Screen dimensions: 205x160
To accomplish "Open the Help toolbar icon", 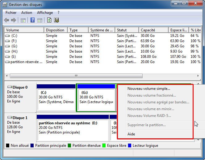I will (x=32, y=20).
